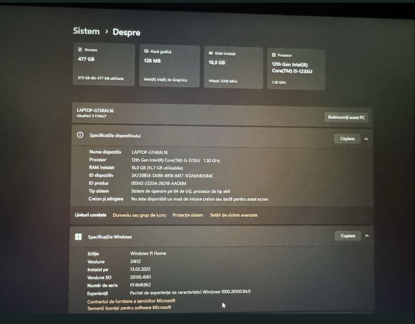Image resolution: width=415 pixels, height=324 pixels.
Task: Click the Ediție value Windows 11 Home
Action: 148,253
